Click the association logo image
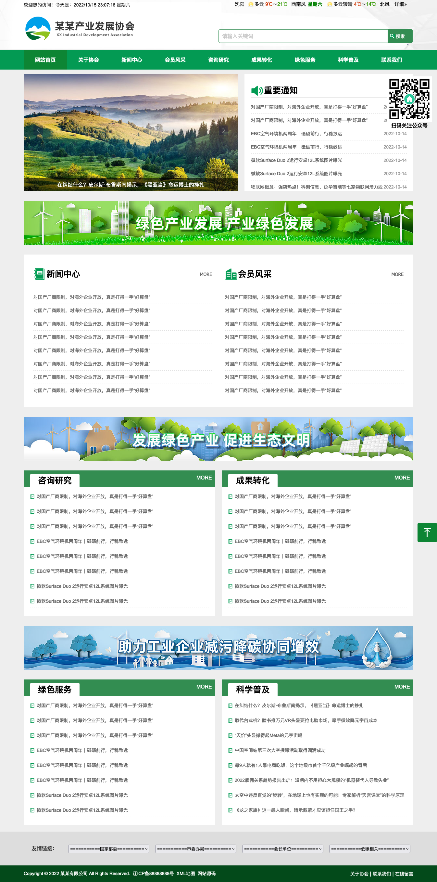Viewport: 437px width, 882px height. click(80, 29)
